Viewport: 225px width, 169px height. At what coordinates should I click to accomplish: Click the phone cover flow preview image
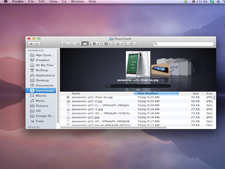point(138,64)
